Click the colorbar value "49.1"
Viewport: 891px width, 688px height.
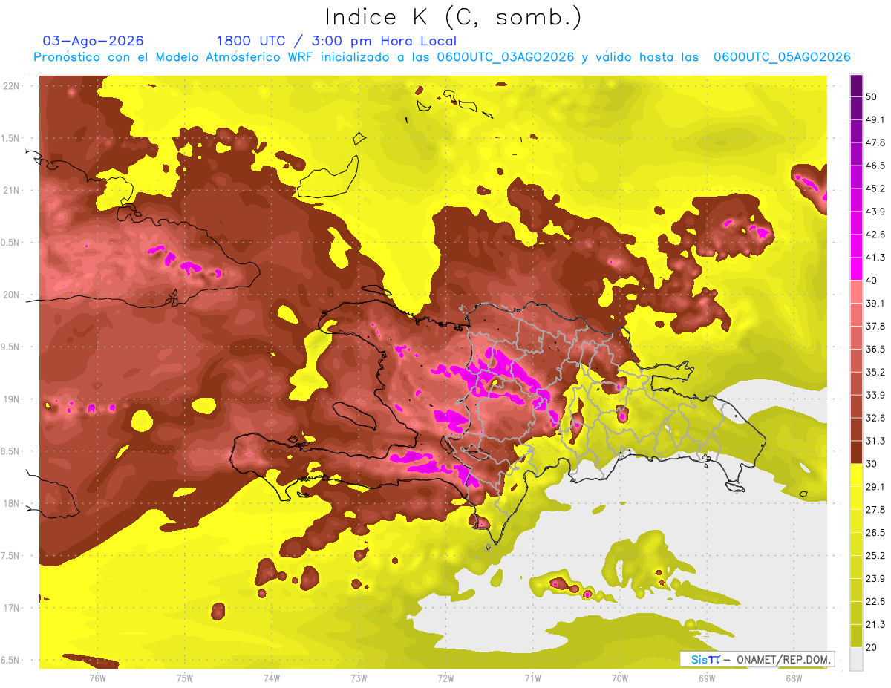tap(876, 119)
